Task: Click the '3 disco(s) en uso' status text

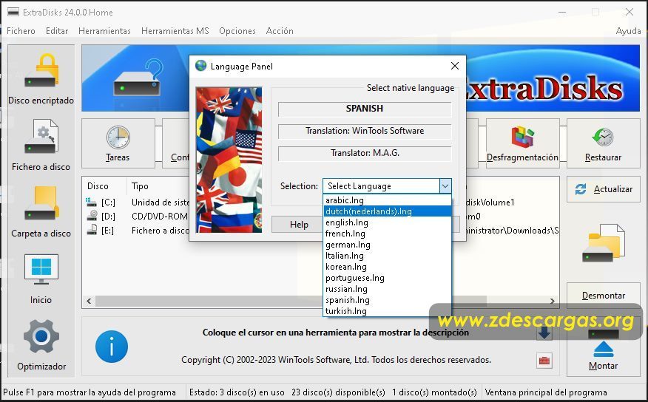Action: point(252,392)
